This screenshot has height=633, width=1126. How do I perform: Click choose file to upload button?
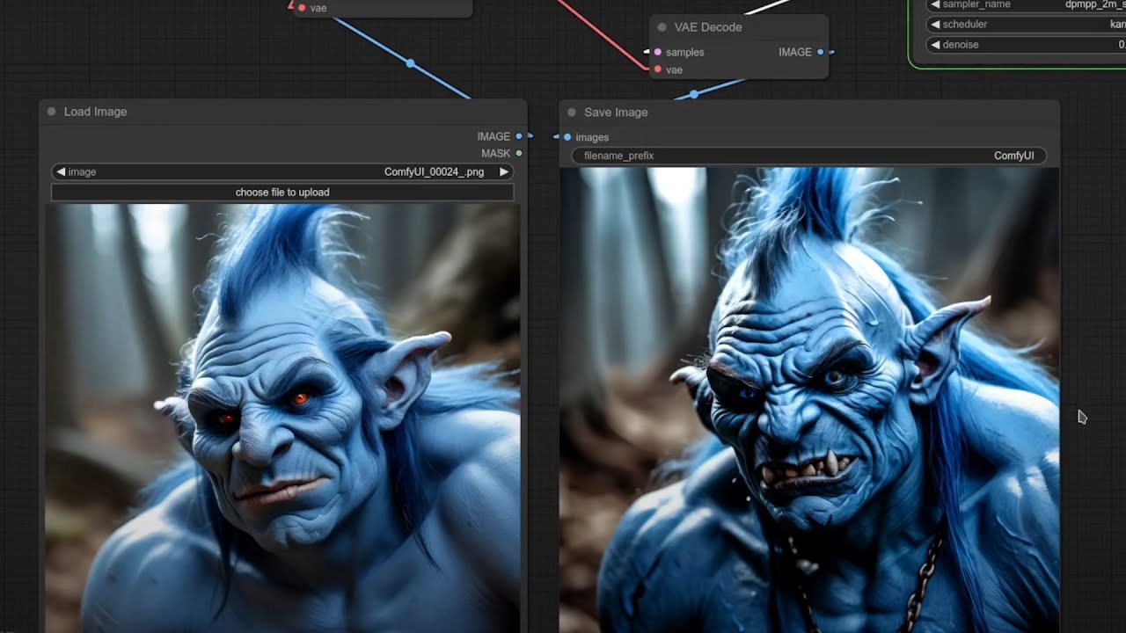coord(282,192)
